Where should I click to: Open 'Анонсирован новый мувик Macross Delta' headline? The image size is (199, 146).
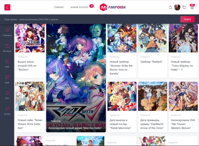point(75,128)
